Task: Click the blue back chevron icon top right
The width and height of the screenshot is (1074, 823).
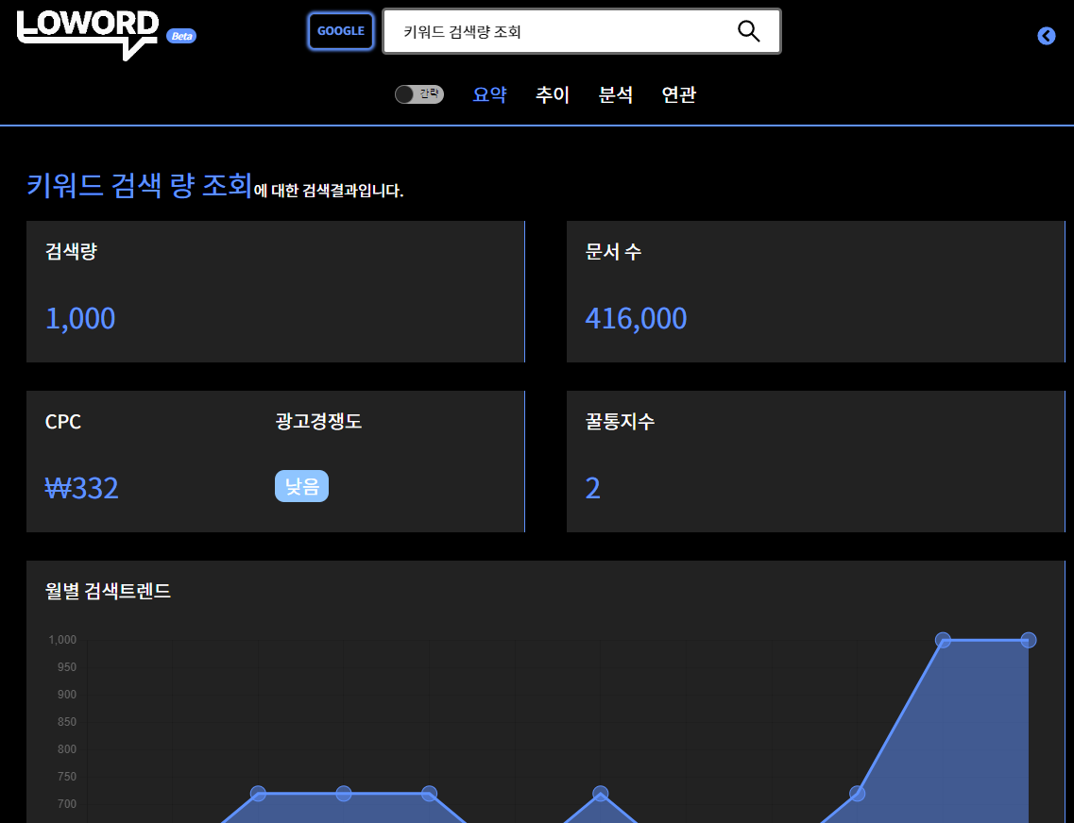Action: [1046, 36]
